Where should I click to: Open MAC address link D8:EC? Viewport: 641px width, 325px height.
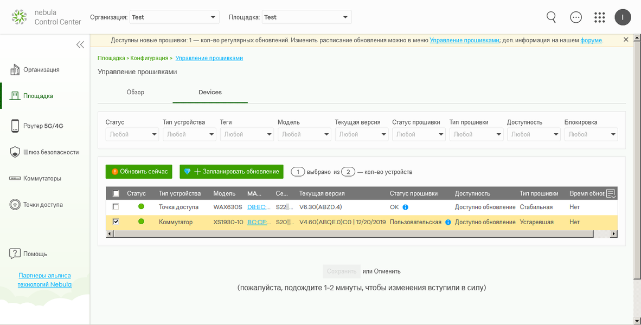[259, 207]
